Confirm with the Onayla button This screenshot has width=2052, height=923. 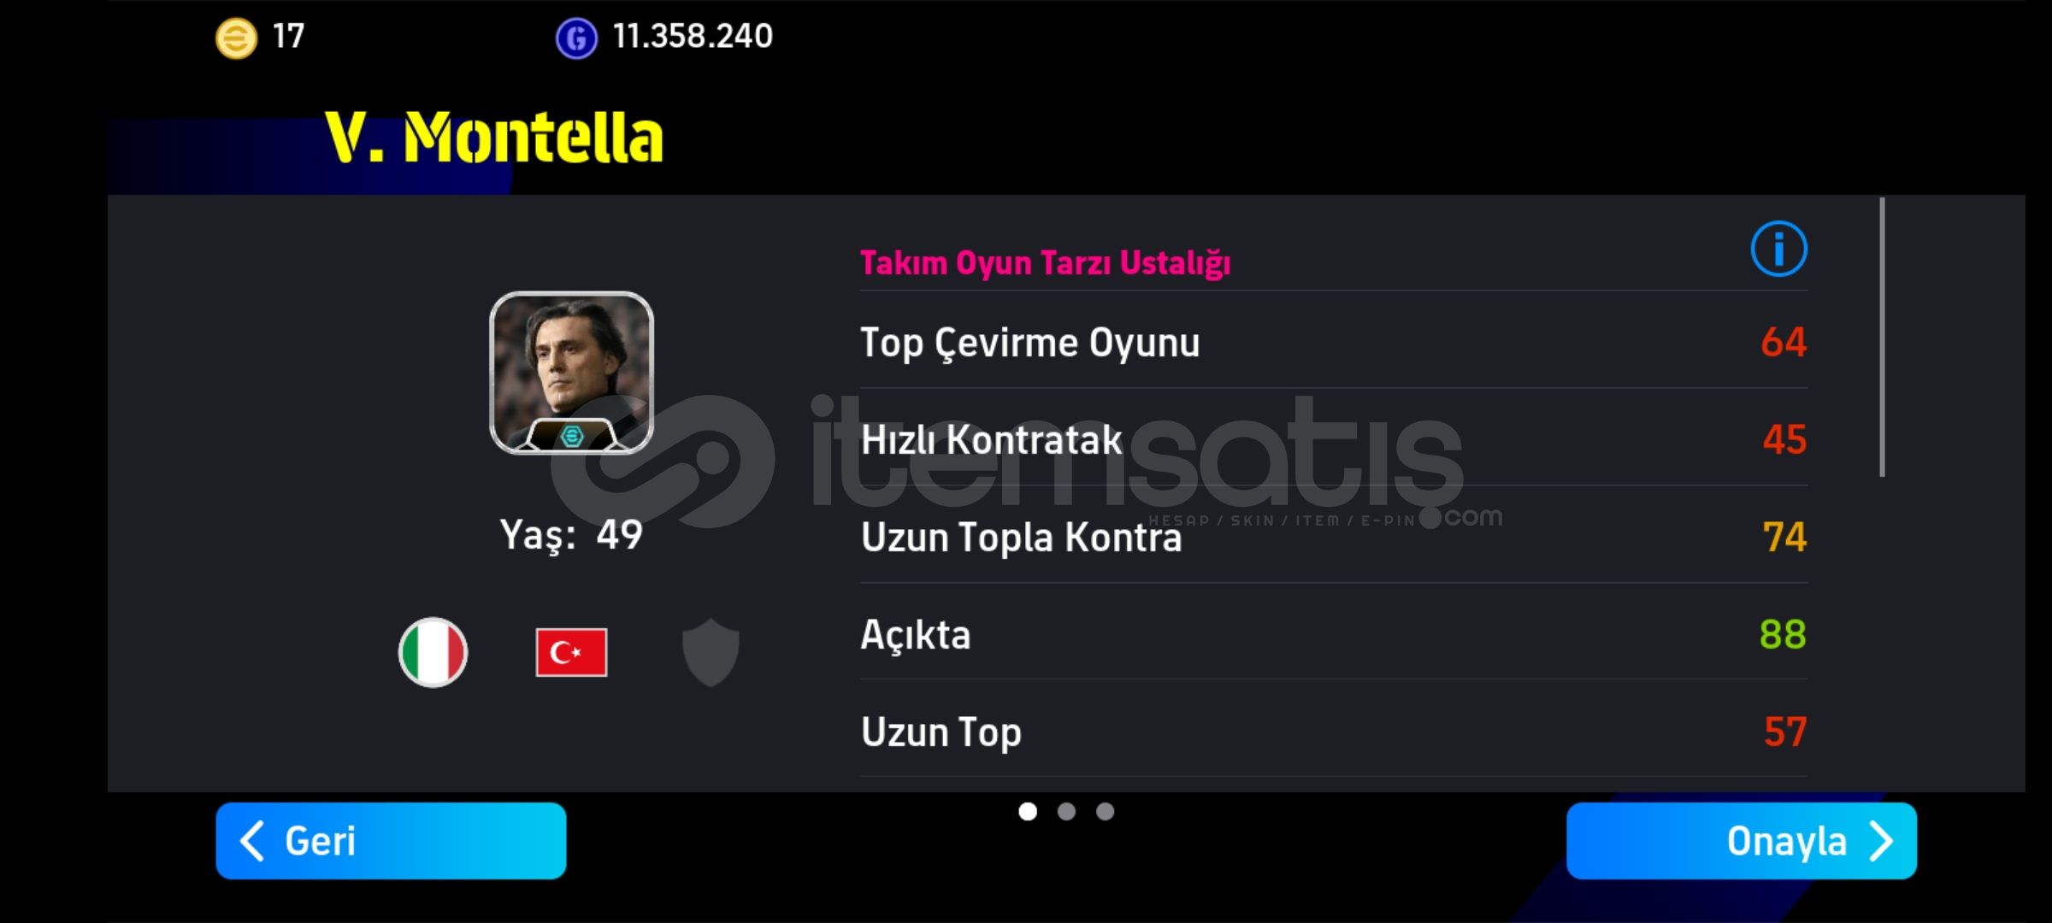pyautogui.click(x=1742, y=841)
